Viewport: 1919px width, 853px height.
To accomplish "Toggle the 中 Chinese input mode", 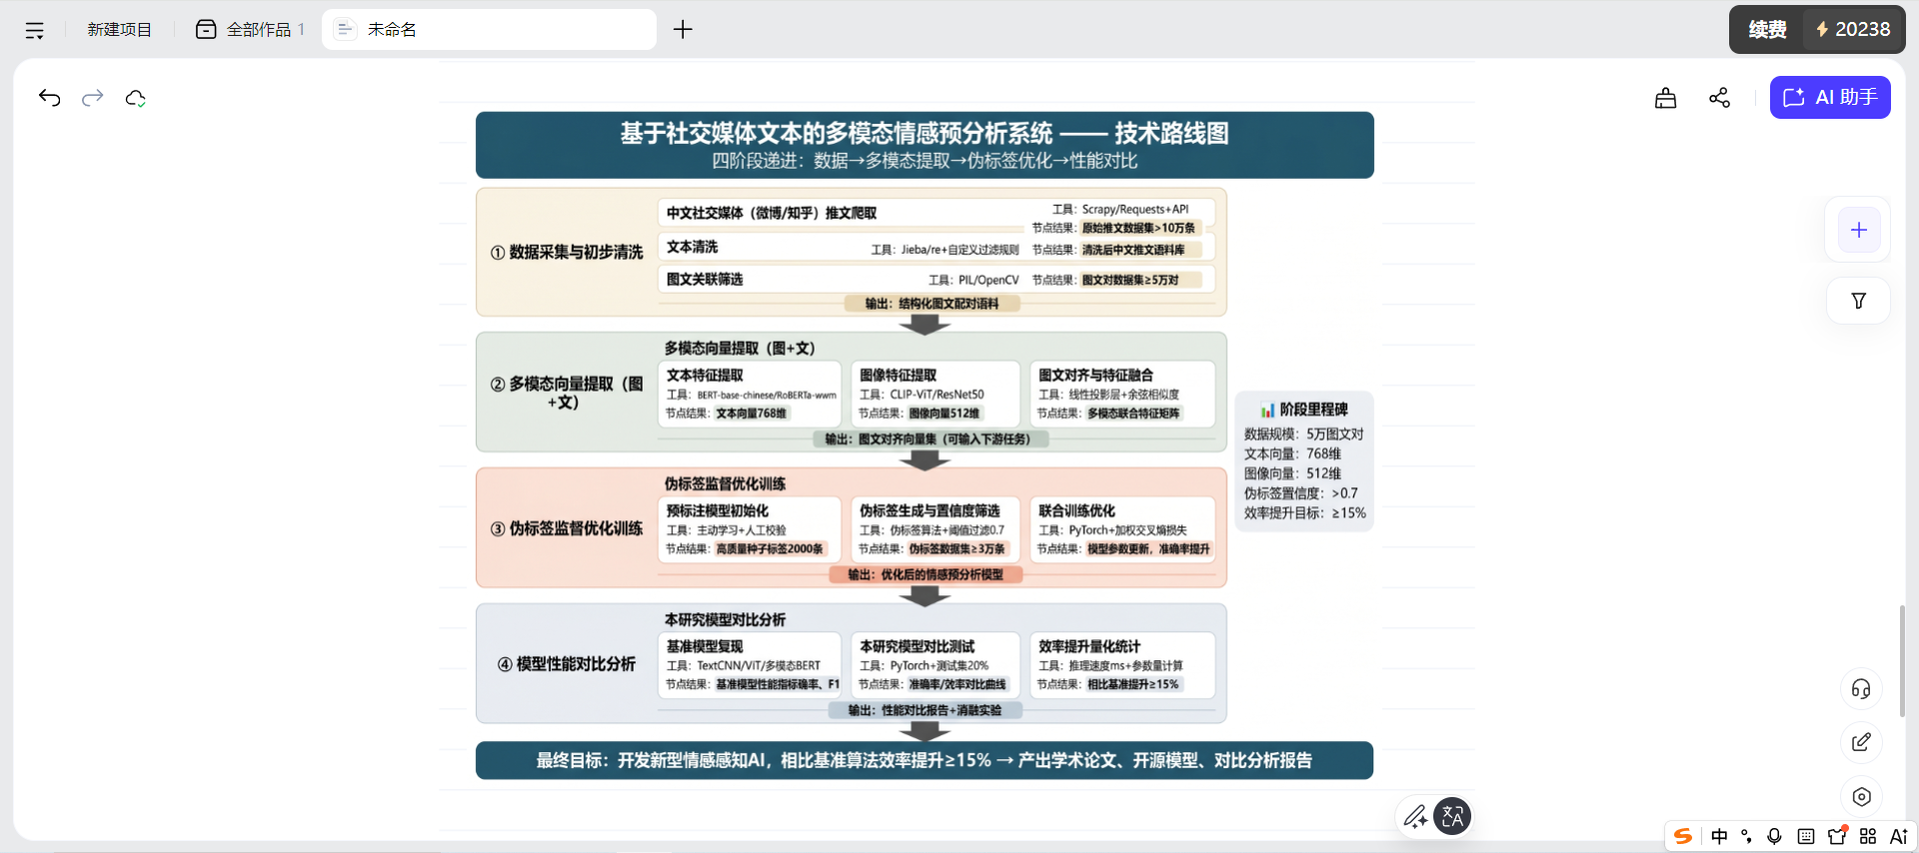I will [1719, 837].
